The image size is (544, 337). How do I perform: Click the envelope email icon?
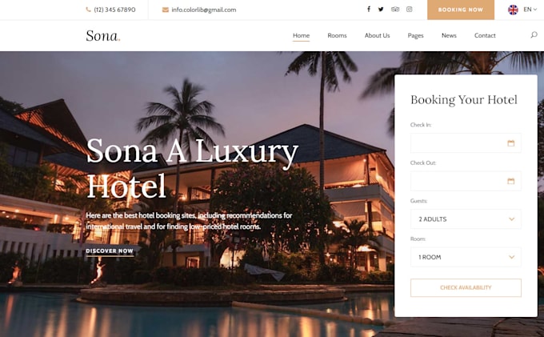[x=166, y=10]
